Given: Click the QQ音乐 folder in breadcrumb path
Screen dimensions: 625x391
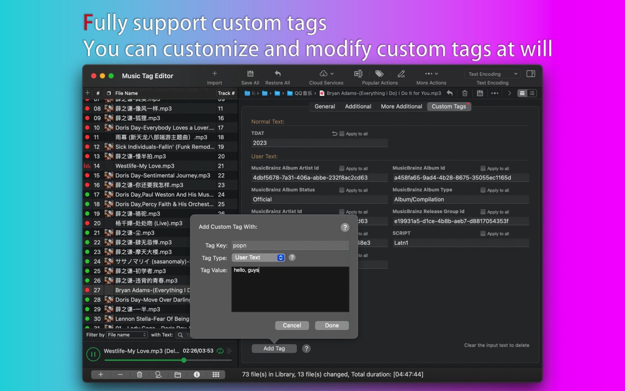Looking at the screenshot, I should (299, 93).
